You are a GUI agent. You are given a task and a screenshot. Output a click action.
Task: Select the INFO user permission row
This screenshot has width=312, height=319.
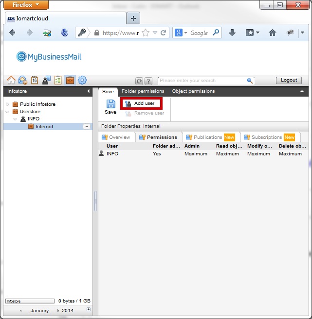[203, 153]
